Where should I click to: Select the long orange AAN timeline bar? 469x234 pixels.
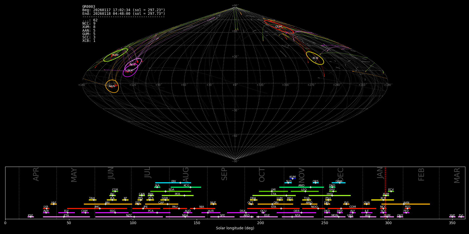point(406,204)
